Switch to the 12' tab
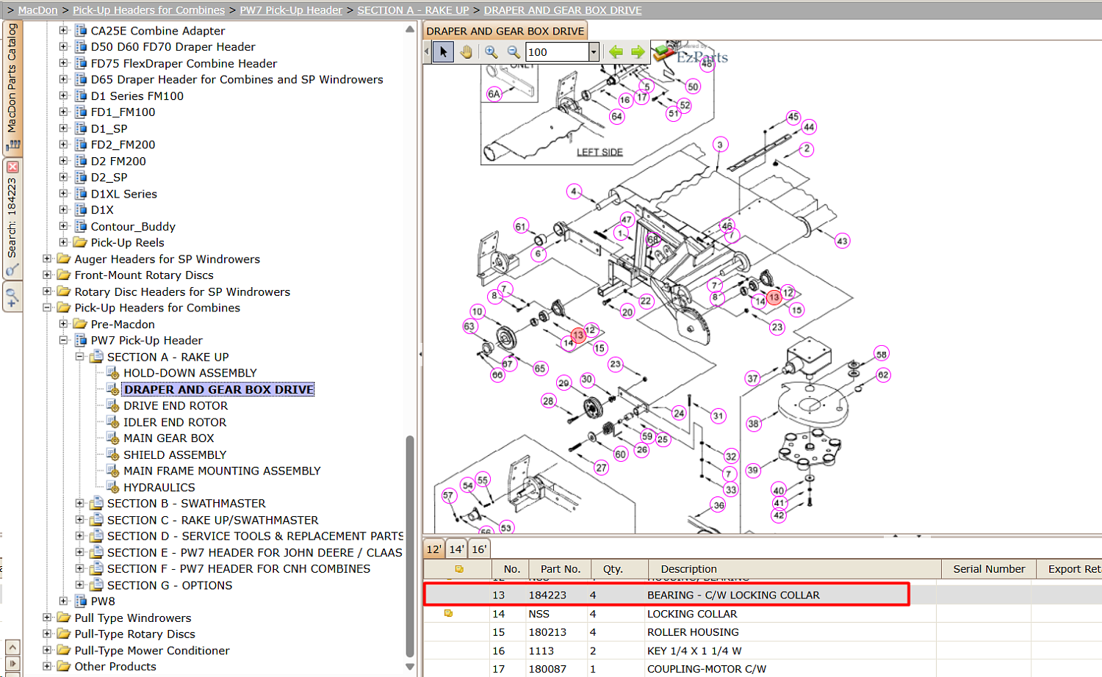 click(434, 549)
